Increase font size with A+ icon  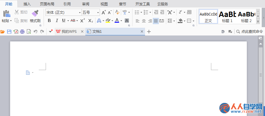104,12
